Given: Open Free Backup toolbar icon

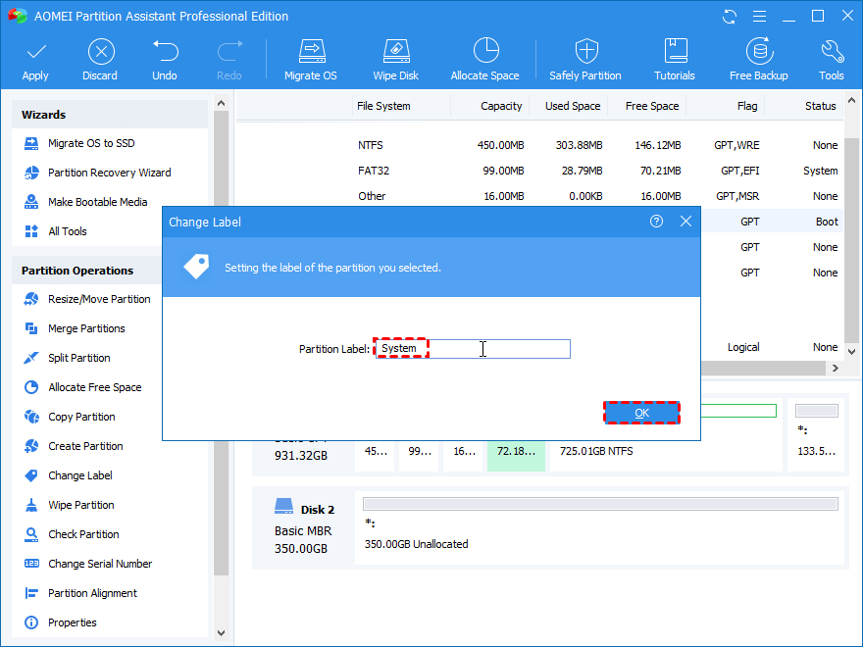Looking at the screenshot, I should click(x=759, y=51).
